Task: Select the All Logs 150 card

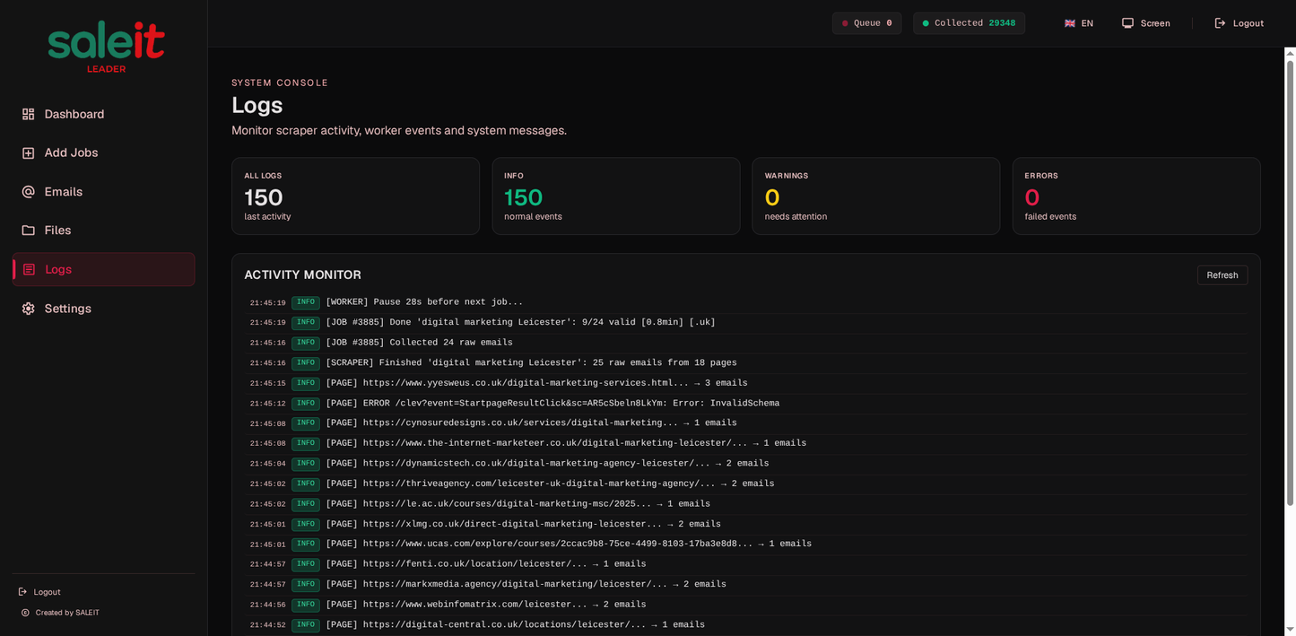Action: click(355, 196)
